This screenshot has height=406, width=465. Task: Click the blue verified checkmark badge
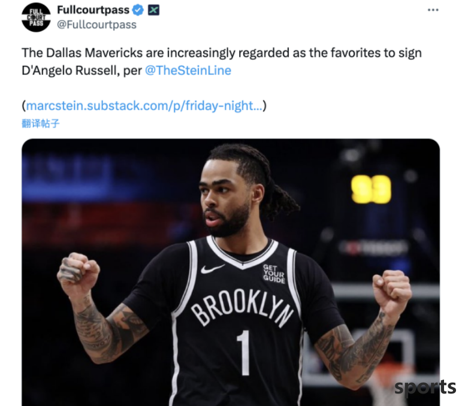click(138, 10)
